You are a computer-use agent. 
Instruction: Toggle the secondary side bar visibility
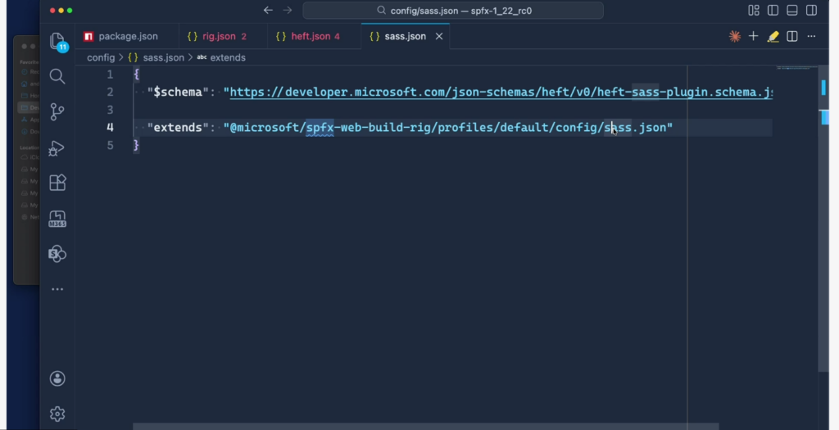coord(810,11)
